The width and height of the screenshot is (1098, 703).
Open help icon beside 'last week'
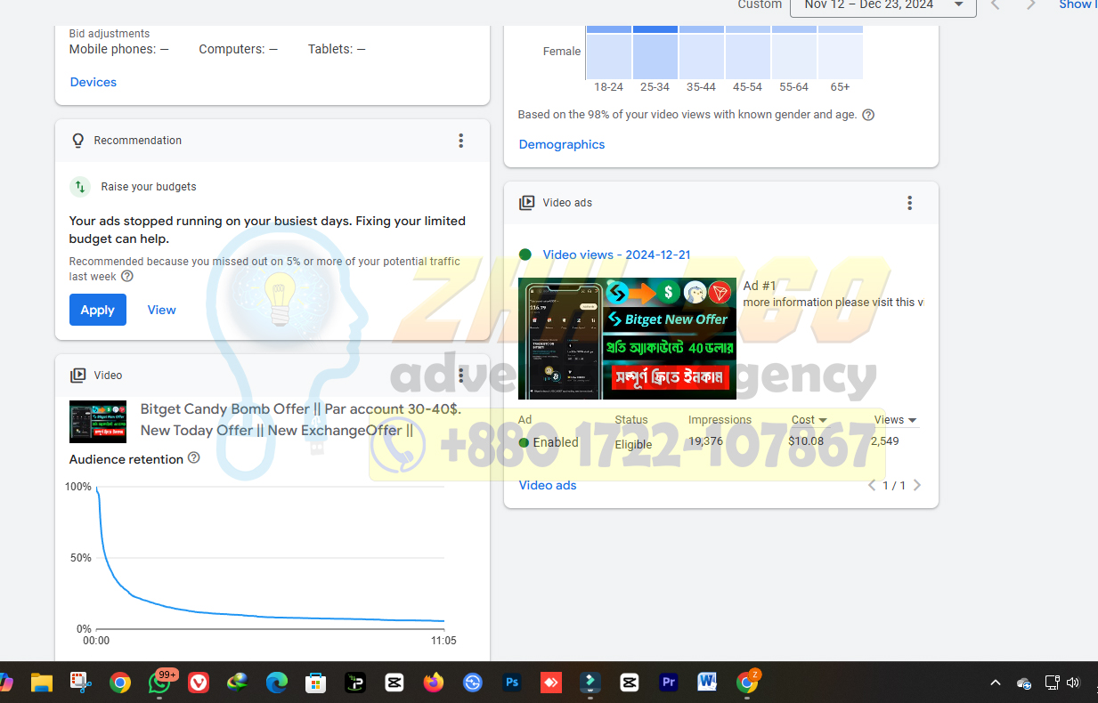click(127, 276)
